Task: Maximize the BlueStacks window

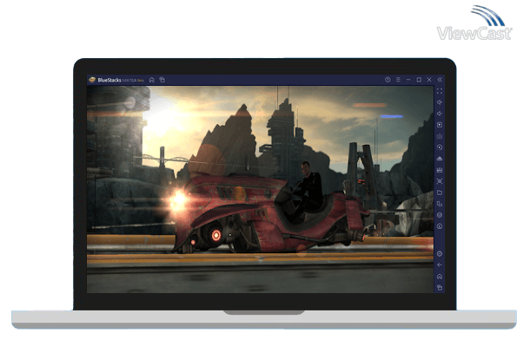Action: tap(419, 80)
